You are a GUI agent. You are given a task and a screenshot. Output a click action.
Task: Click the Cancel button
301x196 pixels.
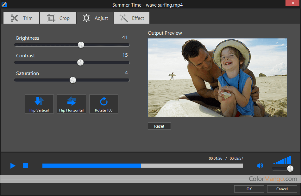pos(282,189)
